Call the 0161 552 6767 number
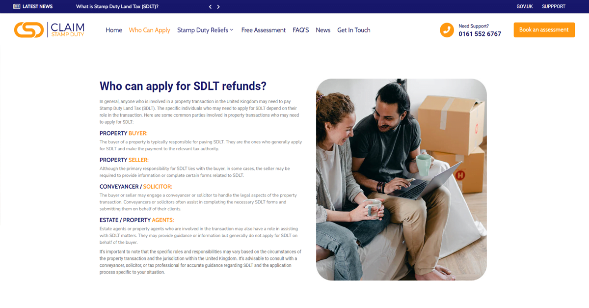 tap(480, 34)
